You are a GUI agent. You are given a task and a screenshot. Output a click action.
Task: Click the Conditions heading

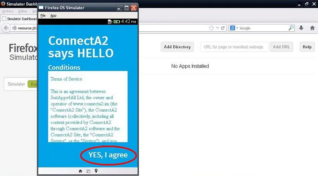[64, 67]
